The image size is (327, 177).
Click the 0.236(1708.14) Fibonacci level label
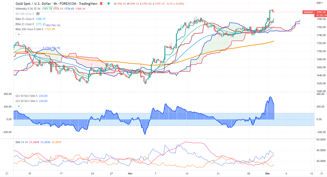[51, 48]
